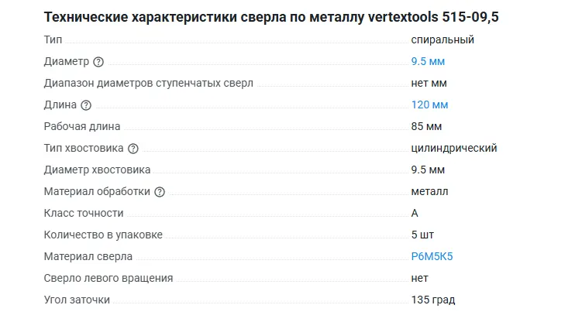Open the help tooltip beside Длина
The width and height of the screenshot is (575, 329).
point(86,105)
